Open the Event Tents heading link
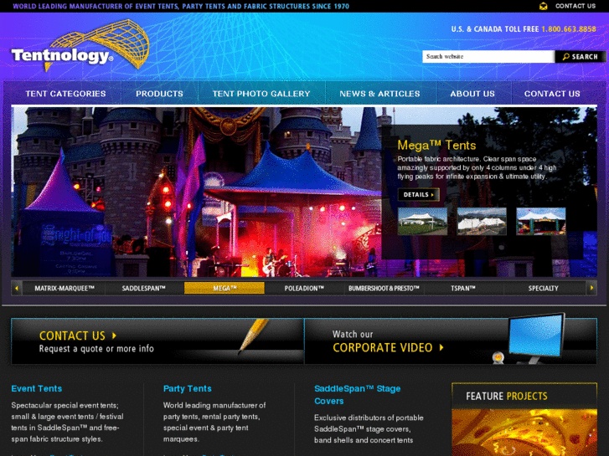Image resolution: width=609 pixels, height=456 pixels. [37, 388]
